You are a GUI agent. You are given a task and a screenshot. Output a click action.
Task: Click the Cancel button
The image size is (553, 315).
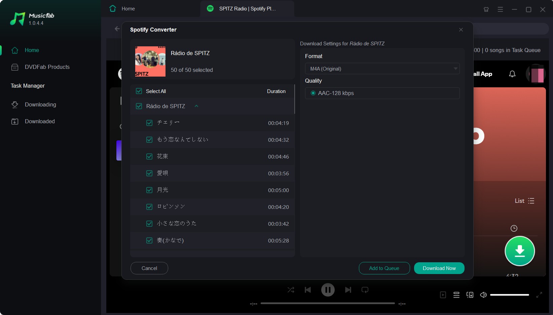click(149, 268)
